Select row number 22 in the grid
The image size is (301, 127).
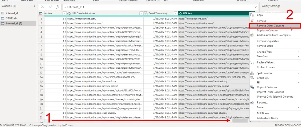[41, 113]
